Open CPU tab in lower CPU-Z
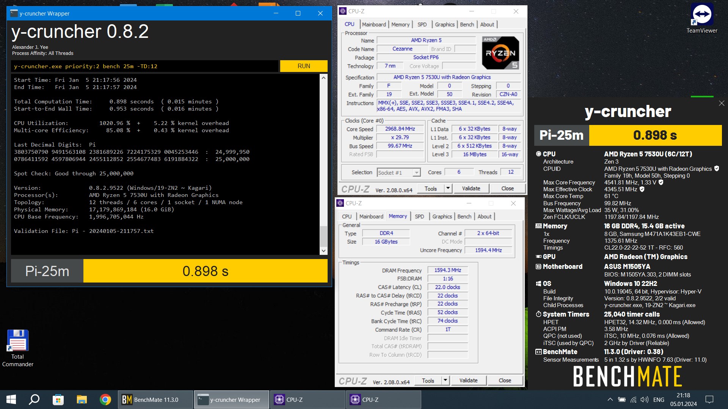Viewport: 728px width, 409px height. click(x=347, y=216)
